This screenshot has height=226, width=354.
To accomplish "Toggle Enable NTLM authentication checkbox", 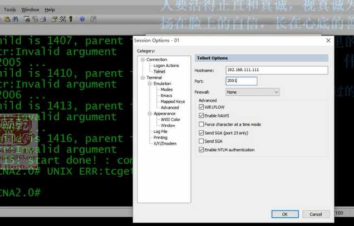I will pyautogui.click(x=201, y=150).
